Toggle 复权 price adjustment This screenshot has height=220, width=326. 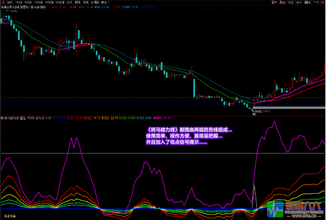pos(274,2)
